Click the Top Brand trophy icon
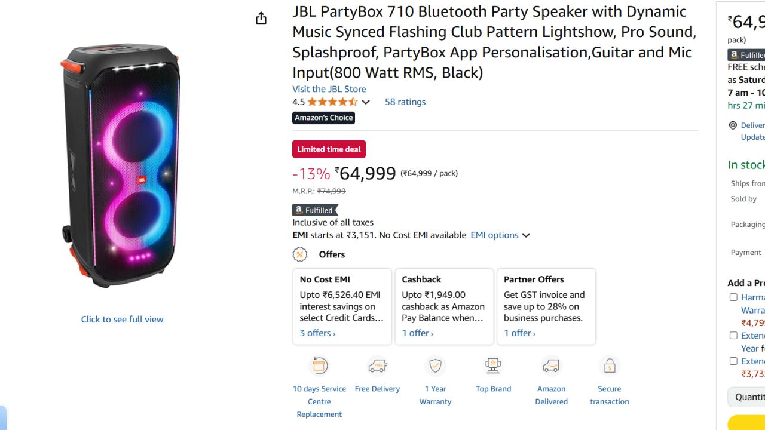This screenshot has height=430, width=765. [x=493, y=365]
